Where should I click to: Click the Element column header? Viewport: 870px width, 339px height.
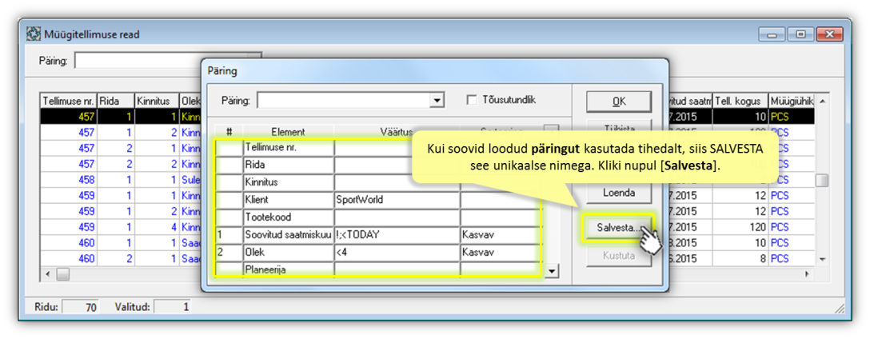[x=289, y=132]
